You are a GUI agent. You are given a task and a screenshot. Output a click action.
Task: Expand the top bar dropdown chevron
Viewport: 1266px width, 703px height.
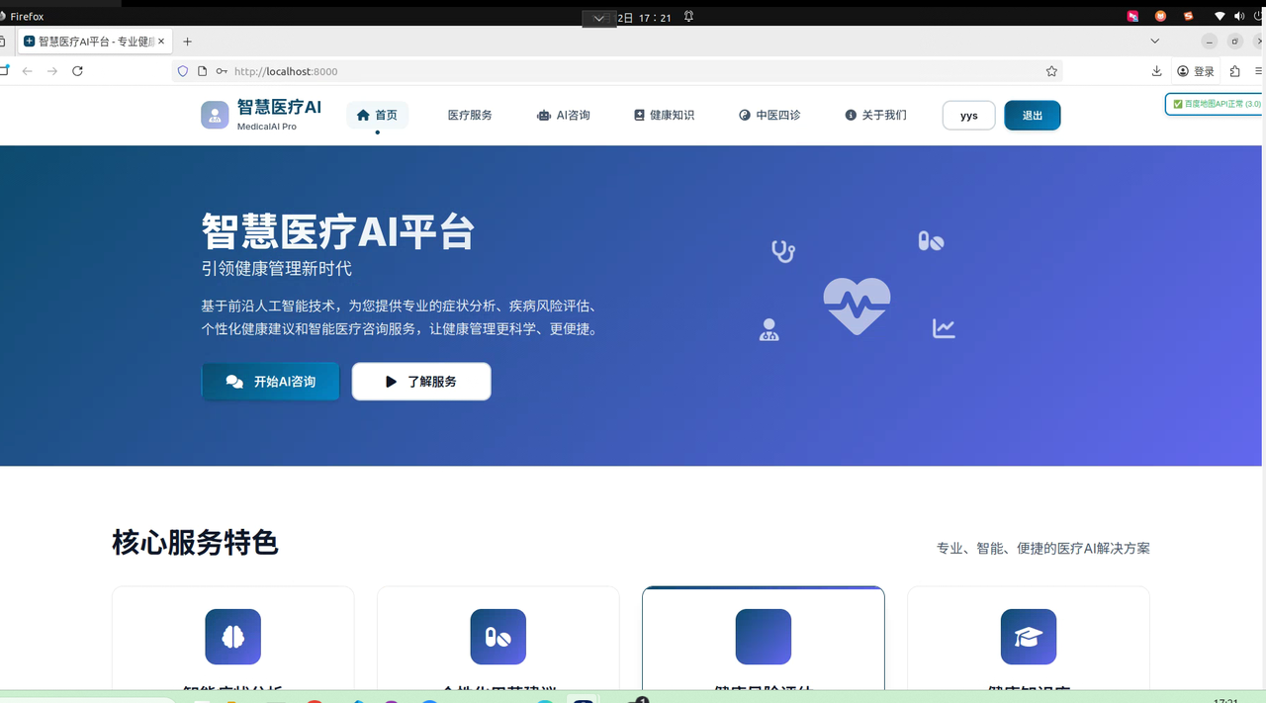click(598, 18)
